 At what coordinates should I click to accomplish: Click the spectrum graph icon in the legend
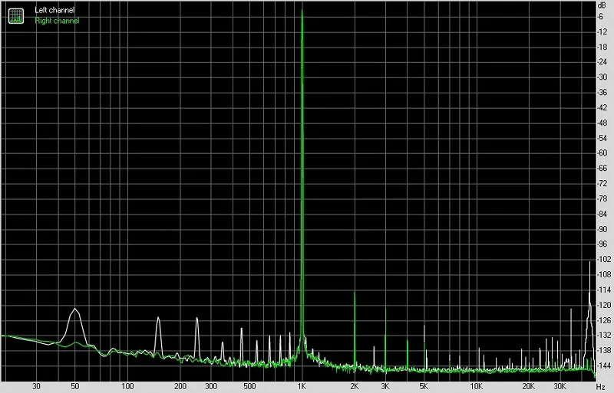[x=16, y=15]
